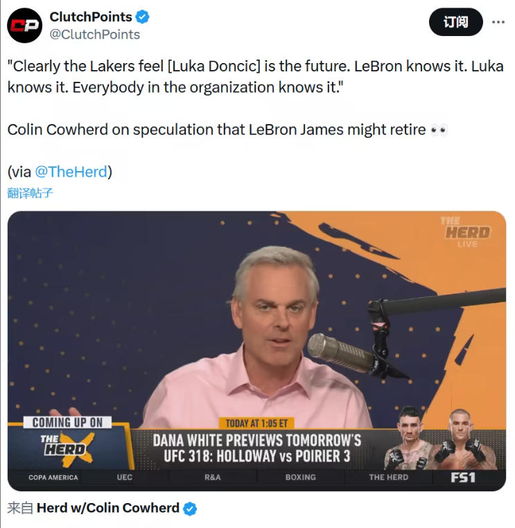The height and width of the screenshot is (528, 515).
Task: Click the eyes emoji in tweet text
Action: coord(439,130)
